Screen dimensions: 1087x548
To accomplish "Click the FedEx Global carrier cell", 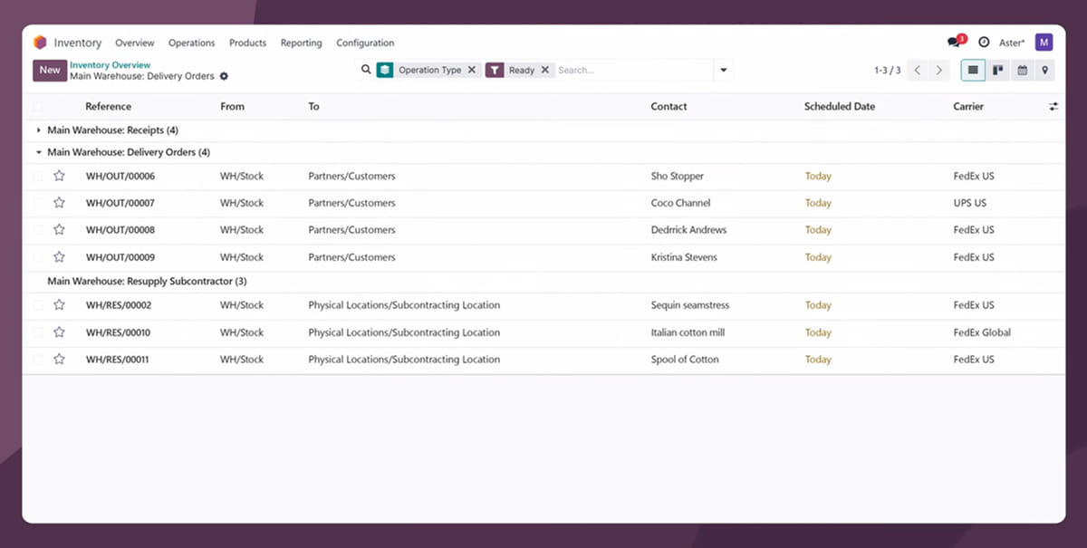I will (x=982, y=332).
